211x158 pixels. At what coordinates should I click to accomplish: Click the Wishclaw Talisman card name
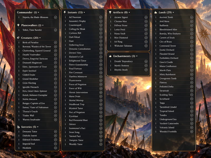click(123, 46)
